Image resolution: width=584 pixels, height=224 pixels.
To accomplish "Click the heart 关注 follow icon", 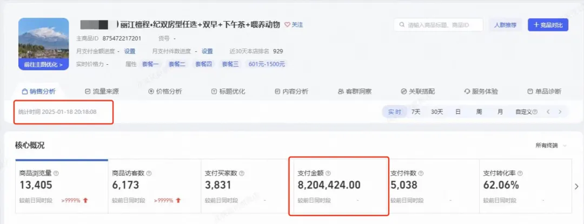I will coord(288,25).
